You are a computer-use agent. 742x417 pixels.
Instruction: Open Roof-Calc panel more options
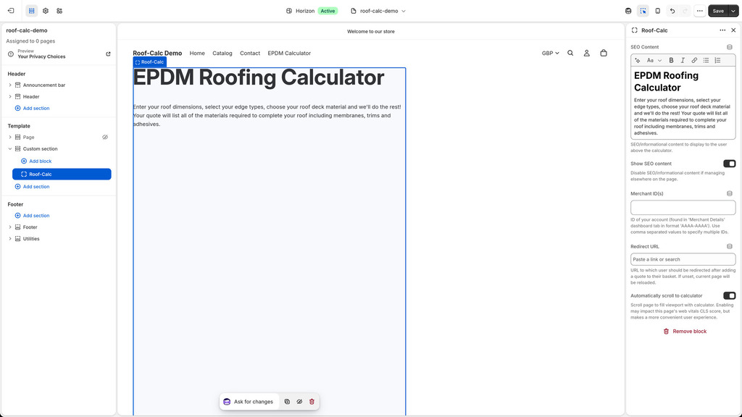[722, 30]
